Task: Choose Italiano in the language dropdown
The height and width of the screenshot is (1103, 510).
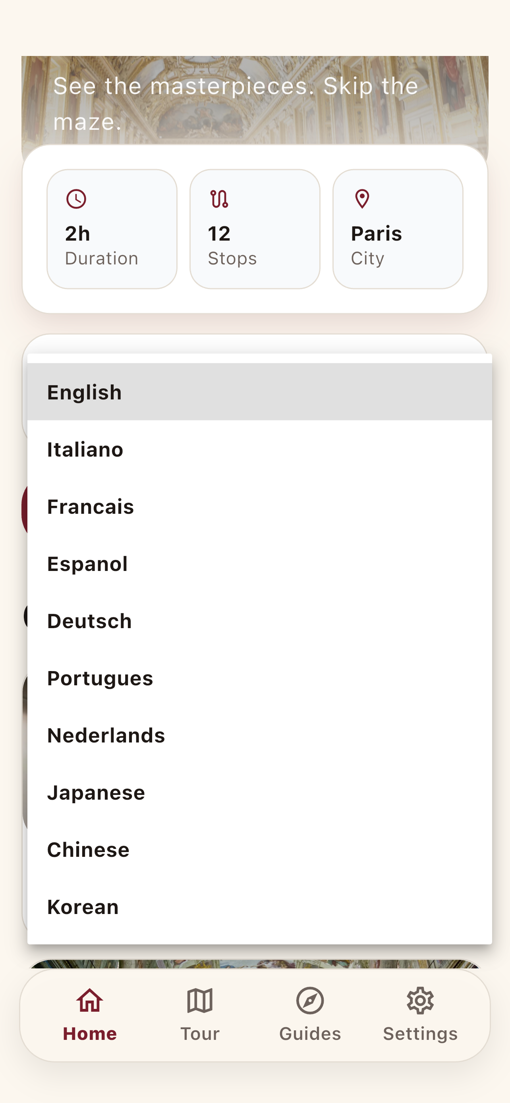Action: coord(259,449)
